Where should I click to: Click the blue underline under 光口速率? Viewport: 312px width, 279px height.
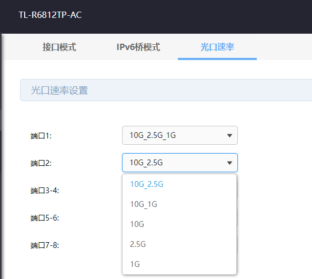(217, 59)
